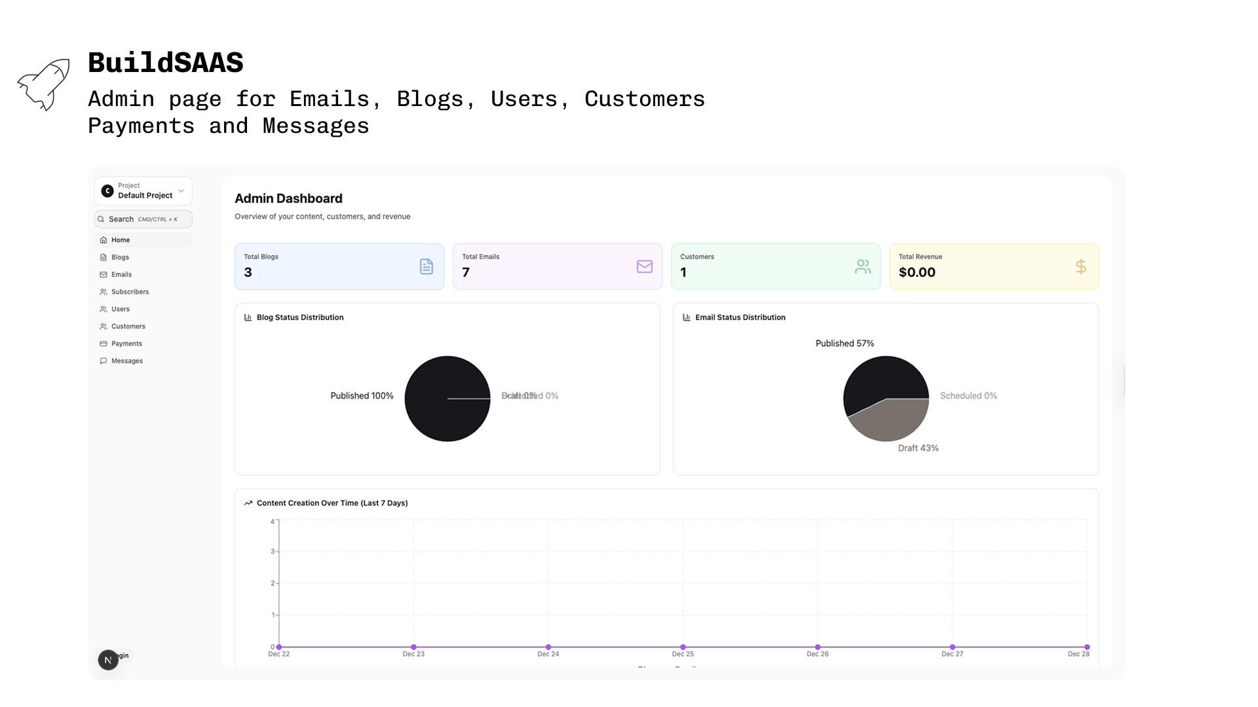Click the people icon on the Customers card
The width and height of the screenshot is (1258, 707).
862,266
